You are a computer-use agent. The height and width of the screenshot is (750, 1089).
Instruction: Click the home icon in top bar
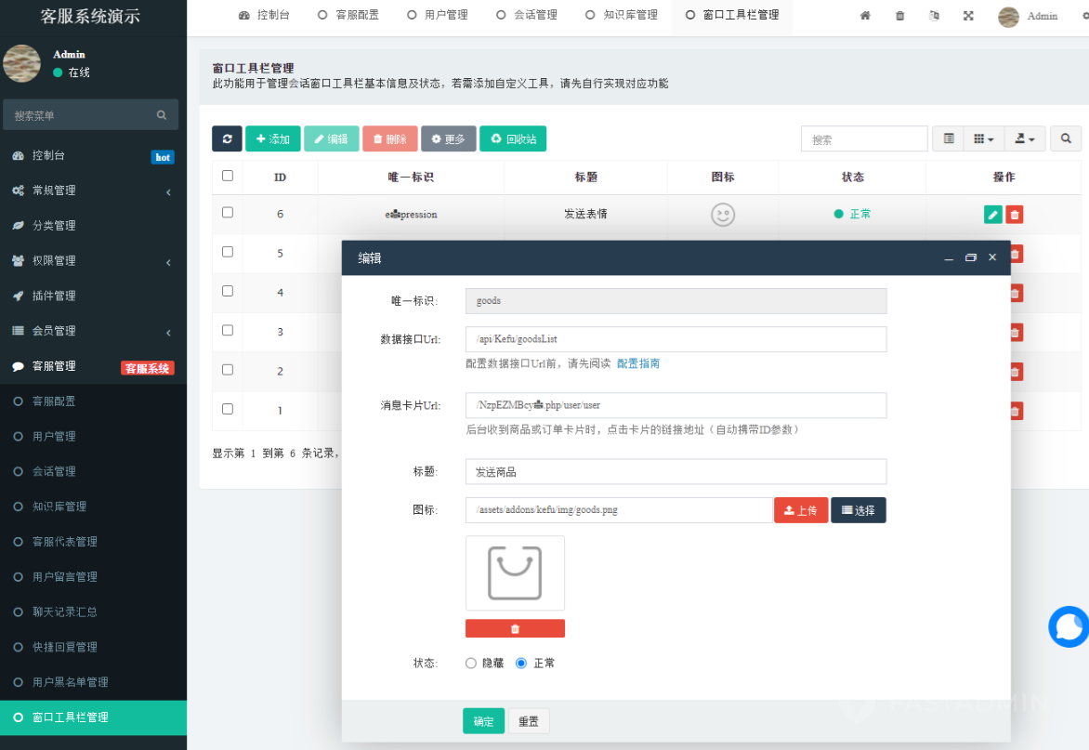[865, 16]
